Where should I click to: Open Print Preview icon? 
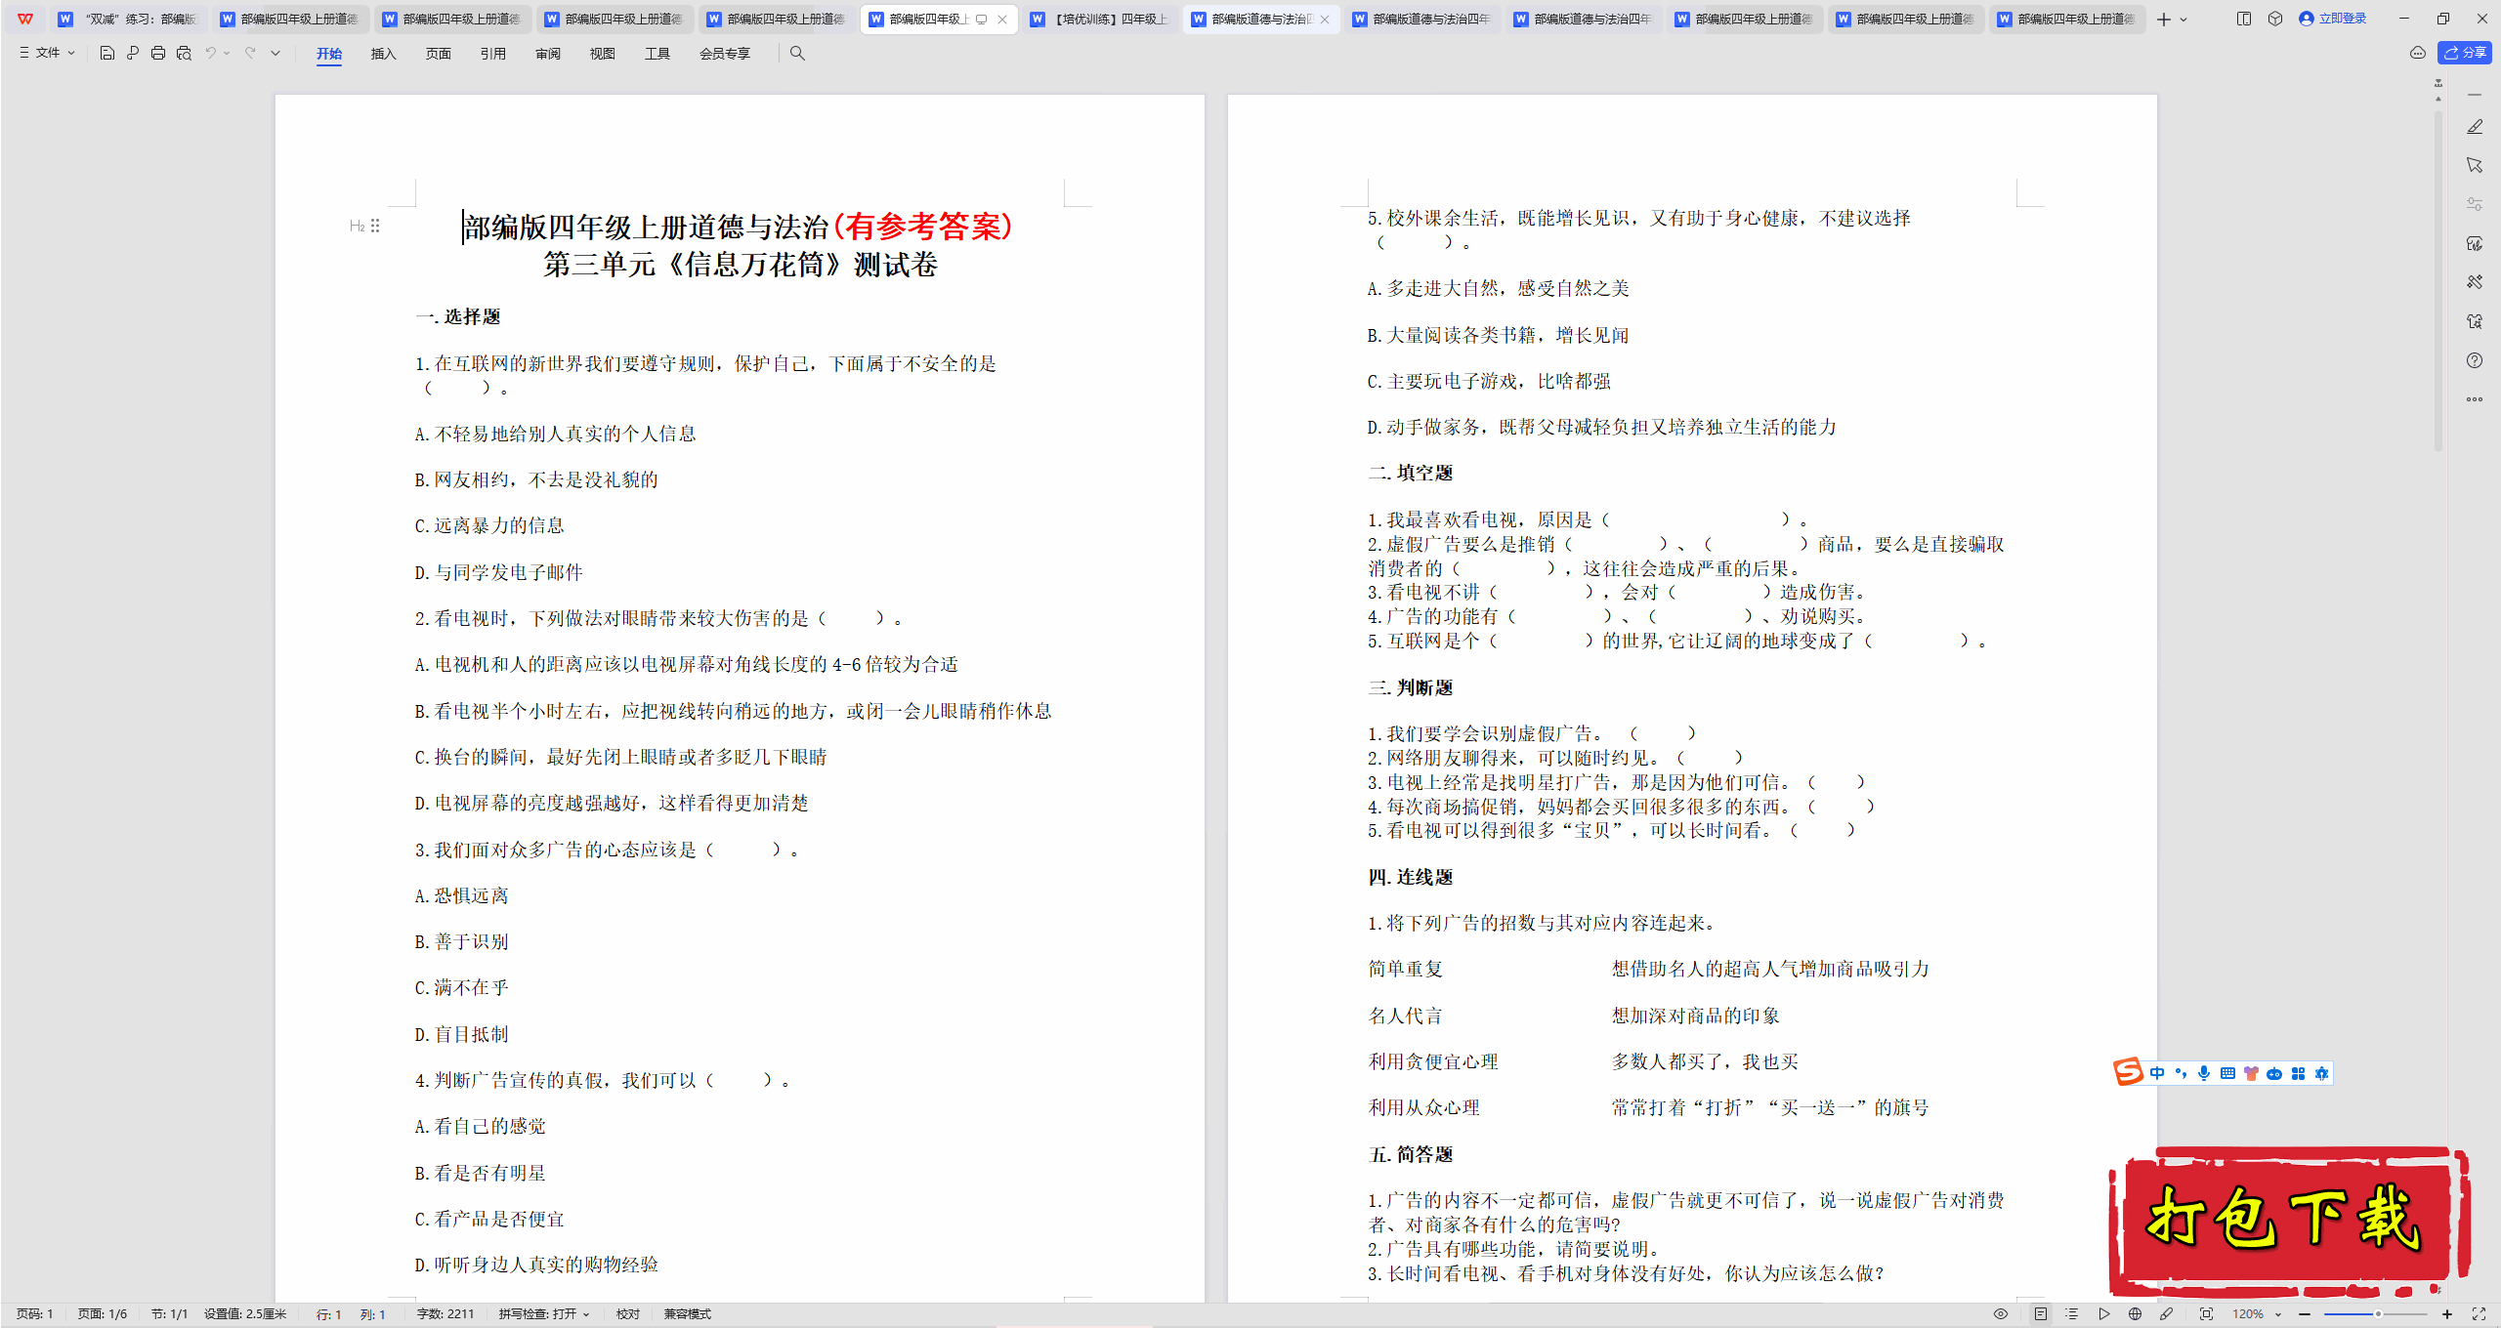click(x=184, y=54)
